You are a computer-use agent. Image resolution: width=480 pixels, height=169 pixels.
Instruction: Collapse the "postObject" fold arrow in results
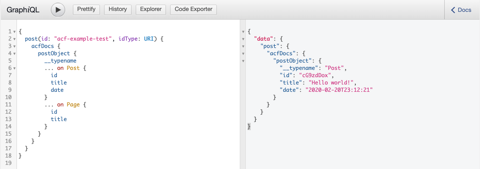click(243, 61)
